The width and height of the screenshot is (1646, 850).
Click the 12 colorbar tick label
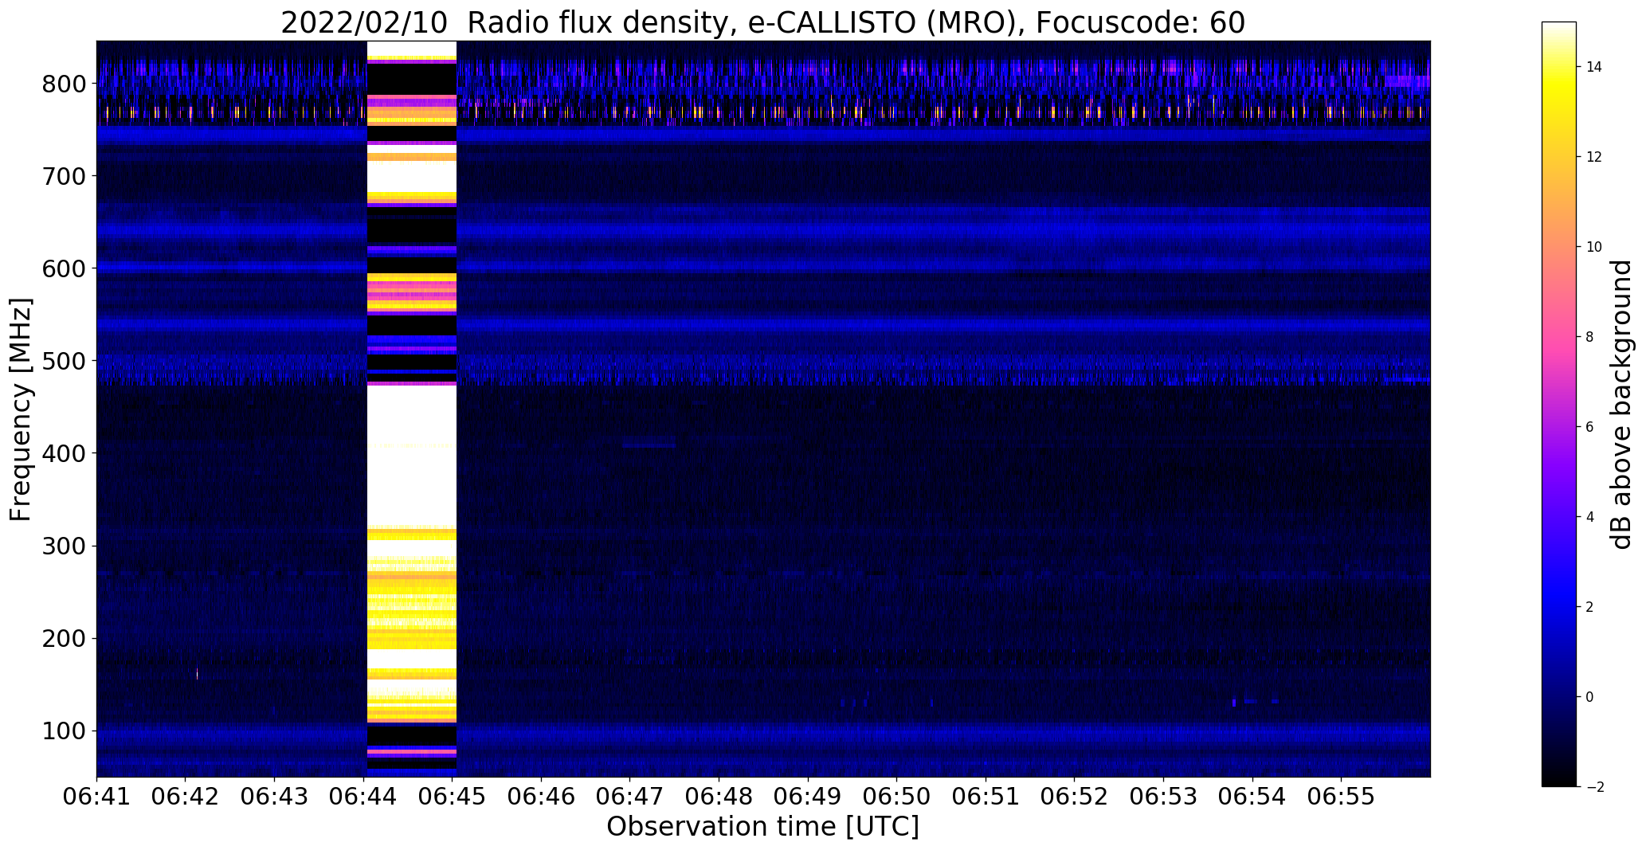[1594, 157]
